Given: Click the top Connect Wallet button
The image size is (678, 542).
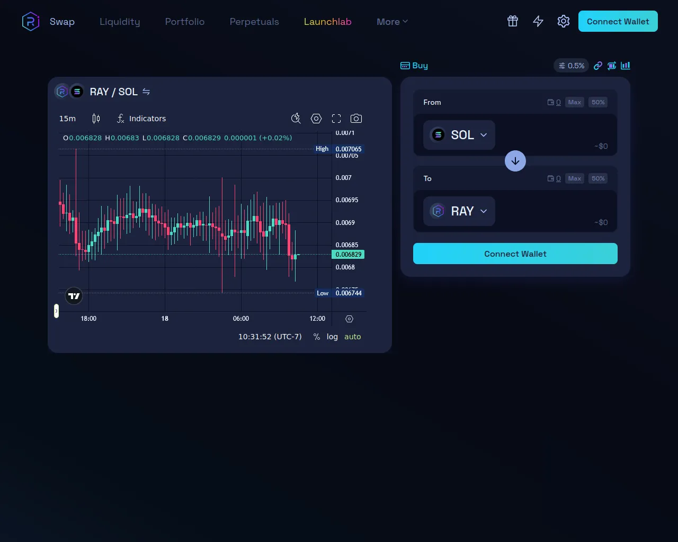Looking at the screenshot, I should 618,21.
